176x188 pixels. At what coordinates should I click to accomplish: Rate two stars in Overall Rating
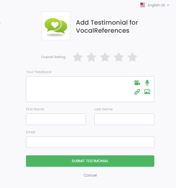(x=91, y=57)
